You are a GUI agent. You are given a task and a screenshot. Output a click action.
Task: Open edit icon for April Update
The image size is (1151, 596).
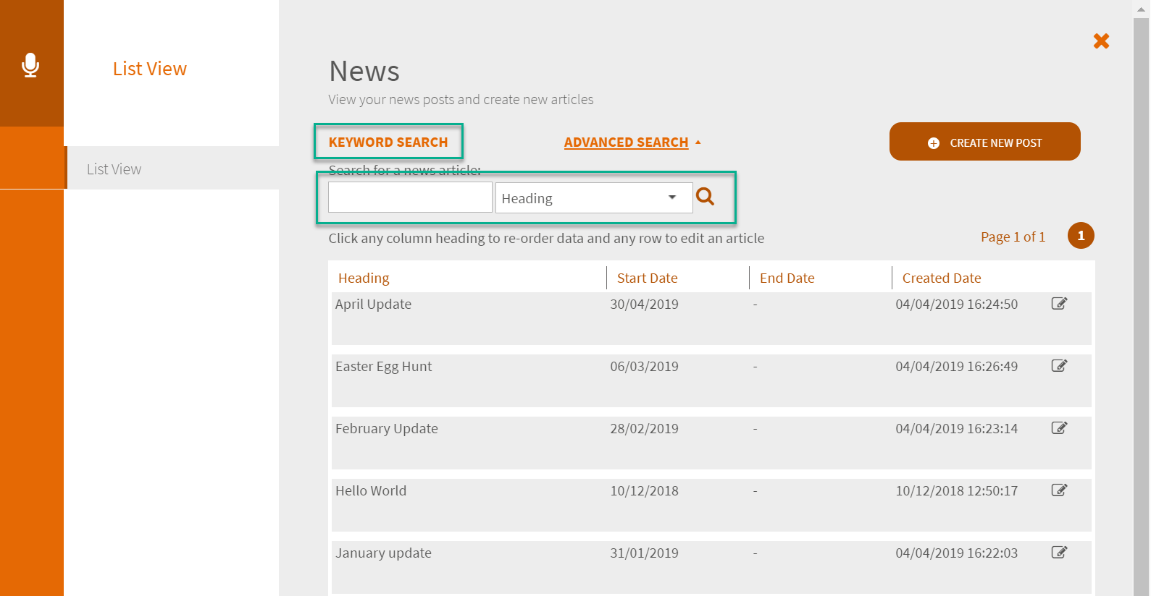(1059, 303)
